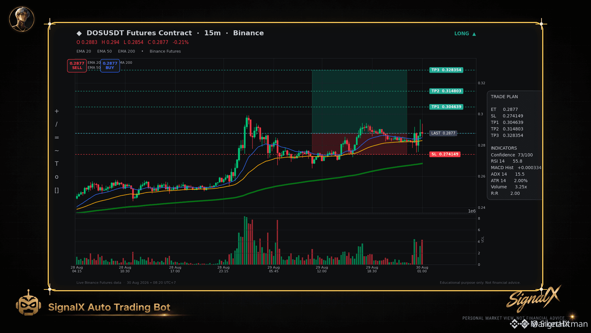Screen dimensions: 591x333
Task: Click the 0.26 price axis label
Action: (481, 176)
